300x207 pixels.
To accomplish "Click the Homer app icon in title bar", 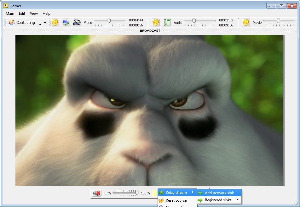I will pos(6,6).
